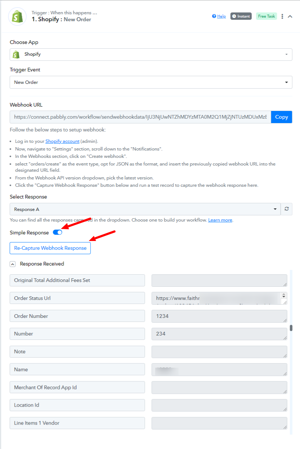
Task: Click the Order Status Url stepper arrows
Action: tap(284, 295)
